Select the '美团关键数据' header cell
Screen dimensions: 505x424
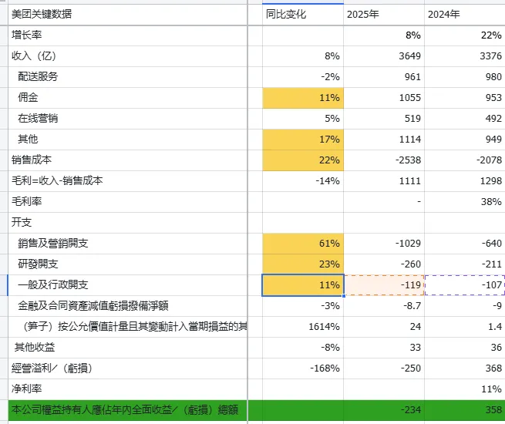pos(127,15)
